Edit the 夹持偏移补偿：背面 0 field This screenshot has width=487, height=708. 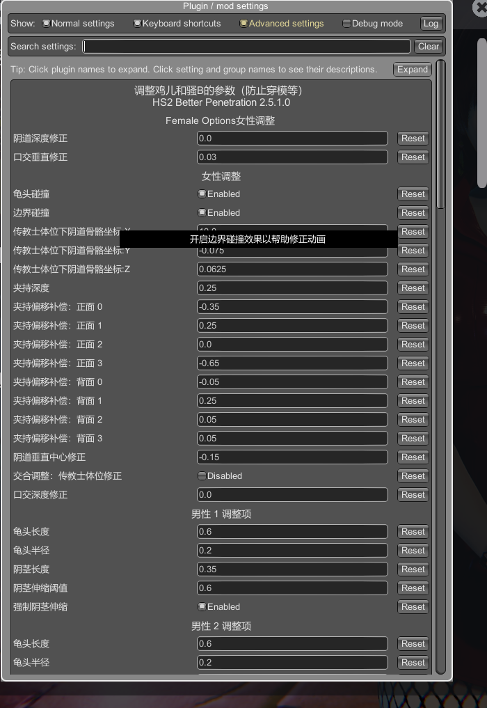(x=292, y=382)
